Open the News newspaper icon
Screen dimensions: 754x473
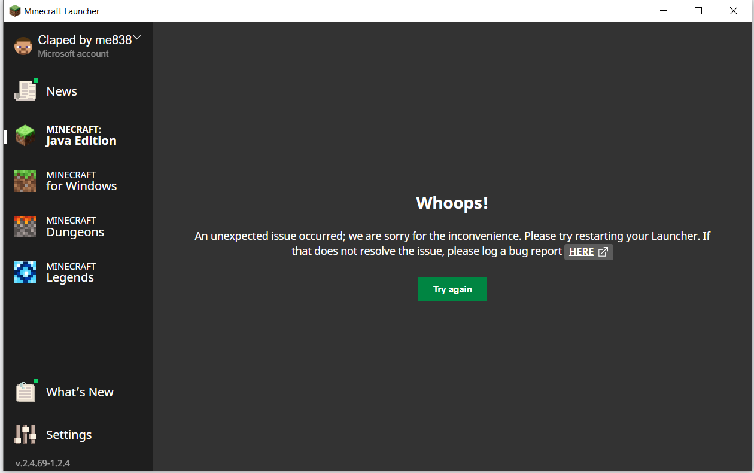25,91
